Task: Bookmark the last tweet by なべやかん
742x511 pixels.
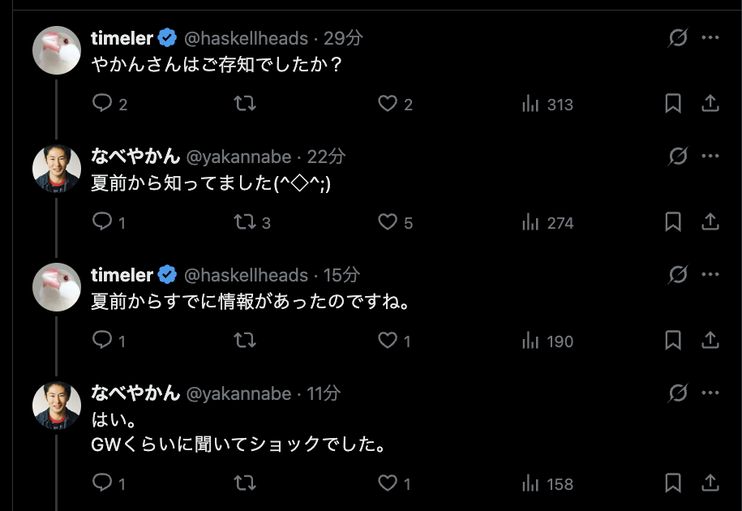Action: (x=673, y=483)
